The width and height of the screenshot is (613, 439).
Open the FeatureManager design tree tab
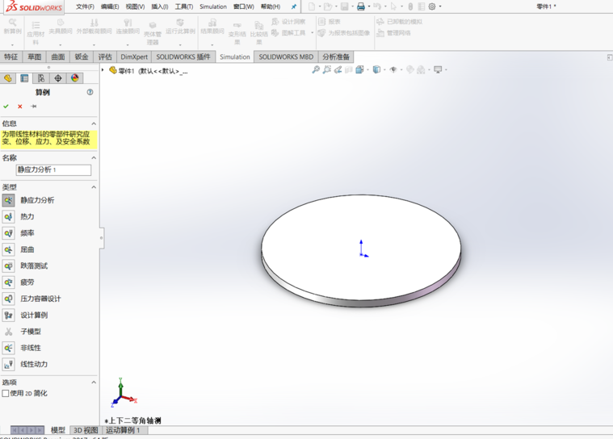8,78
